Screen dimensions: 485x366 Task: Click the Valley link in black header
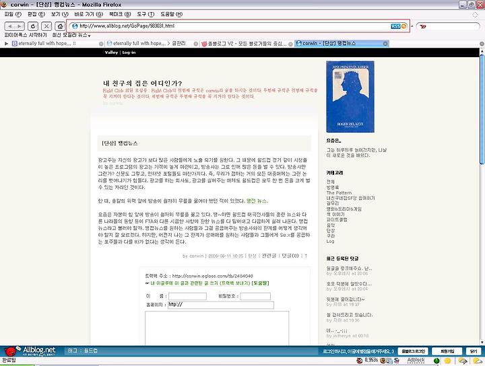pos(111,52)
